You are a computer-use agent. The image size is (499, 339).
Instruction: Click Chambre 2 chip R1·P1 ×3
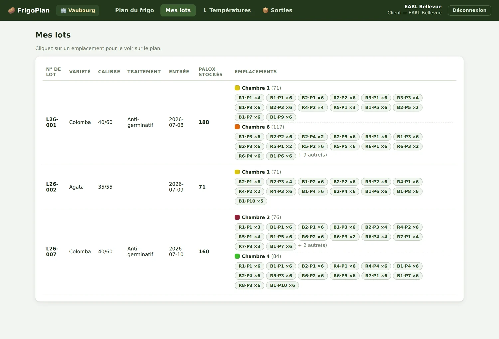point(249,227)
